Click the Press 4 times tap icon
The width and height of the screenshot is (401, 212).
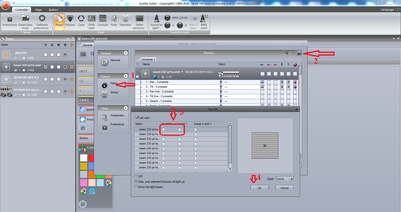[193, 18]
